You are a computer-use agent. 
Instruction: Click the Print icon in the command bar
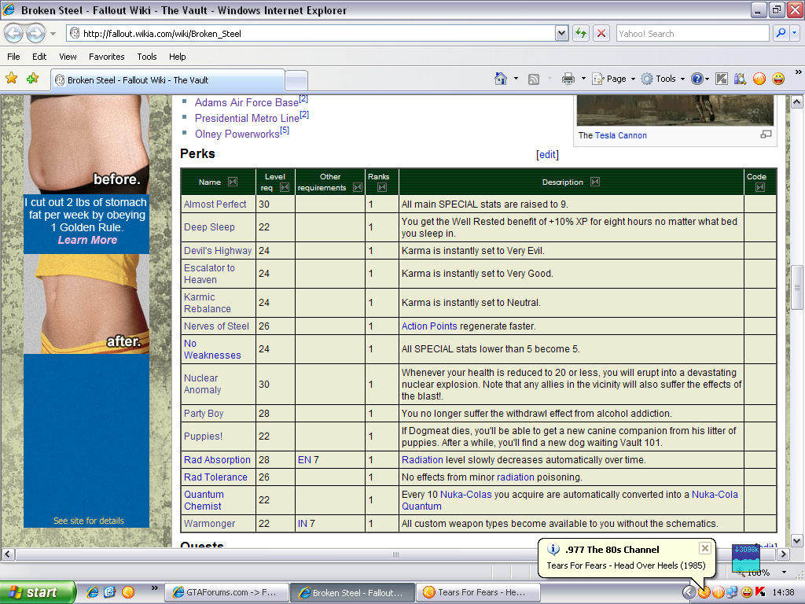(568, 79)
